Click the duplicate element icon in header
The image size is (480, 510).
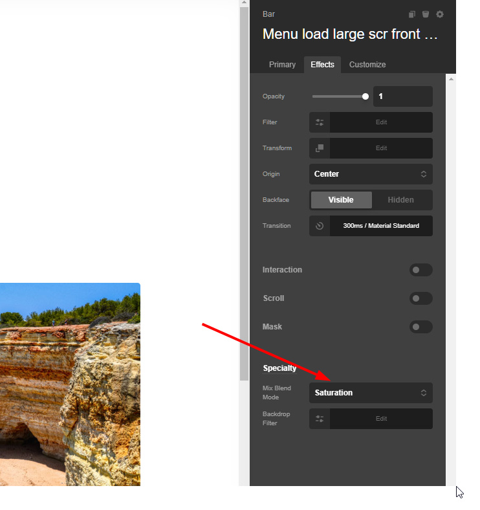click(412, 14)
